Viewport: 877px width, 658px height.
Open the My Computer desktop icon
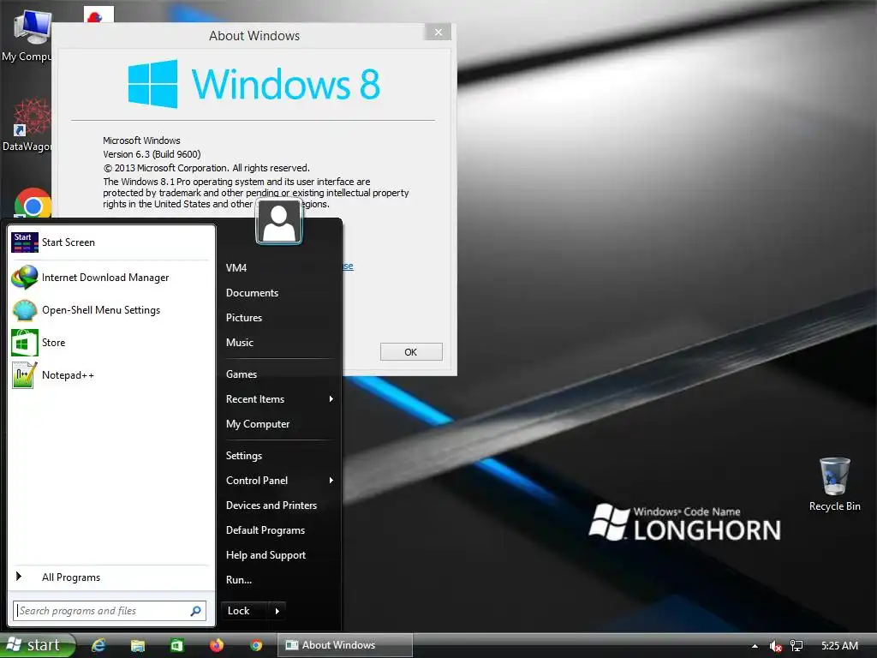coord(27,34)
